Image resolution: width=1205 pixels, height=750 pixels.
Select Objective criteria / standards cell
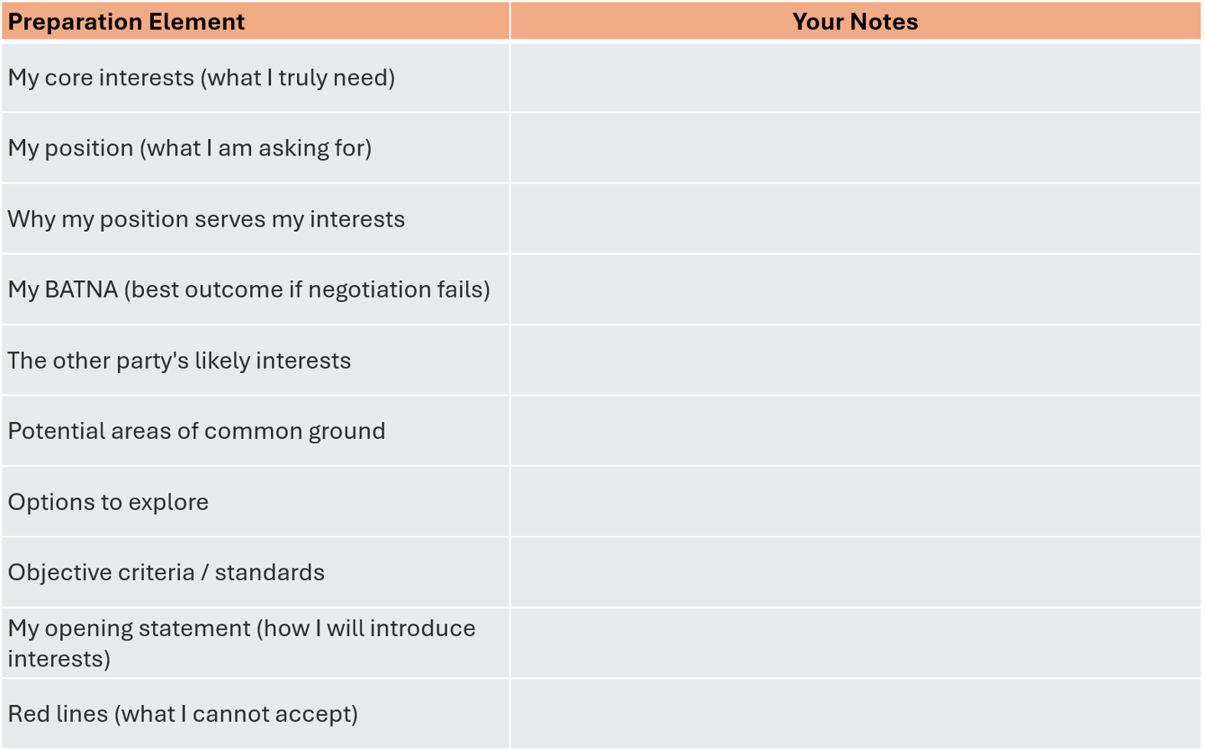point(255,572)
